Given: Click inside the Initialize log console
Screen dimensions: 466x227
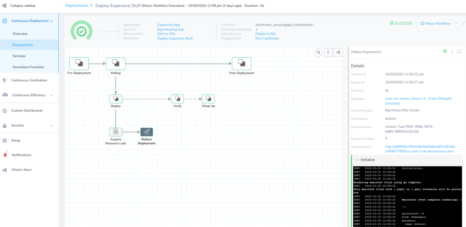Looking at the screenshot, I should click(x=407, y=197).
